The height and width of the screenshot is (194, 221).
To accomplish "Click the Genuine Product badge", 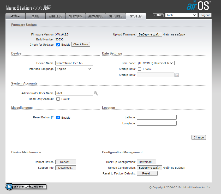I will (26, 187).
